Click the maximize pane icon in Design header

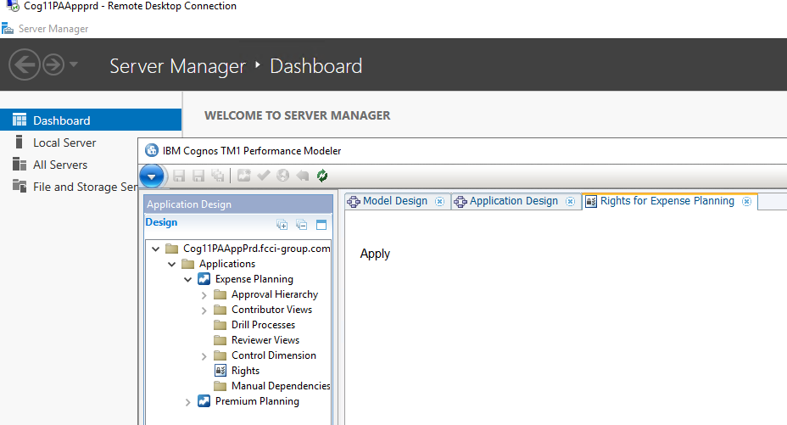point(321,224)
